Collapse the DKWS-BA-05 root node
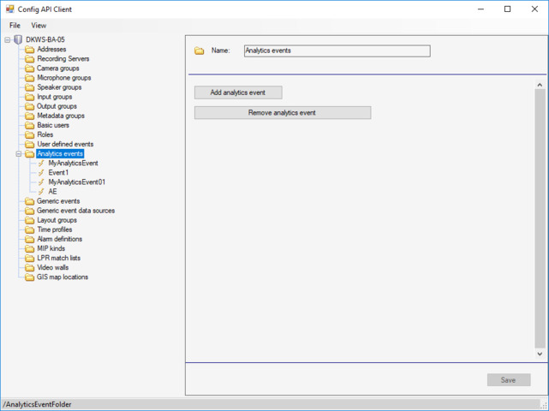Viewport: 549px width, 411px height. click(8, 39)
